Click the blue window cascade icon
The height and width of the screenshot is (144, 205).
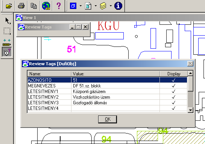click(73, 6)
